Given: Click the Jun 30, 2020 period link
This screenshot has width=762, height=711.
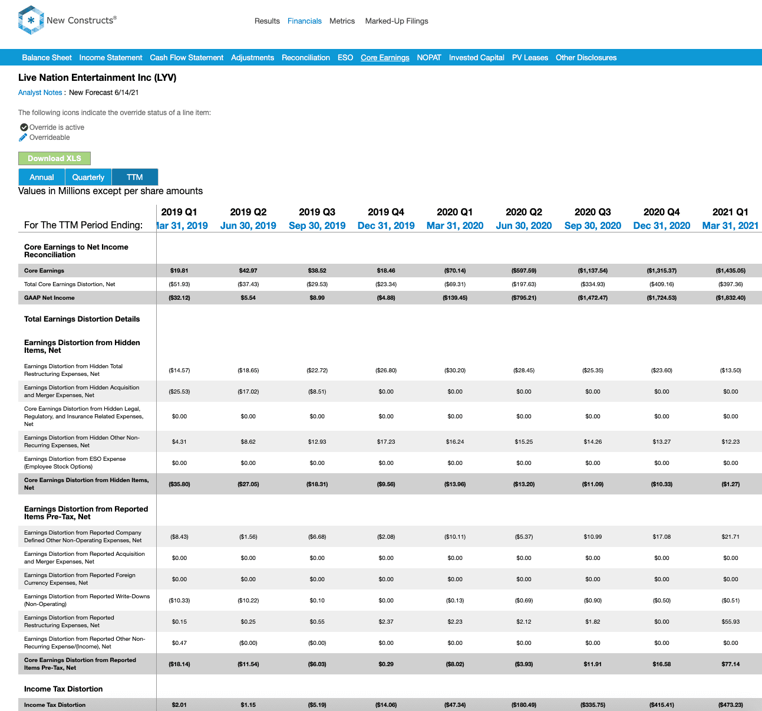Looking at the screenshot, I should click(524, 225).
